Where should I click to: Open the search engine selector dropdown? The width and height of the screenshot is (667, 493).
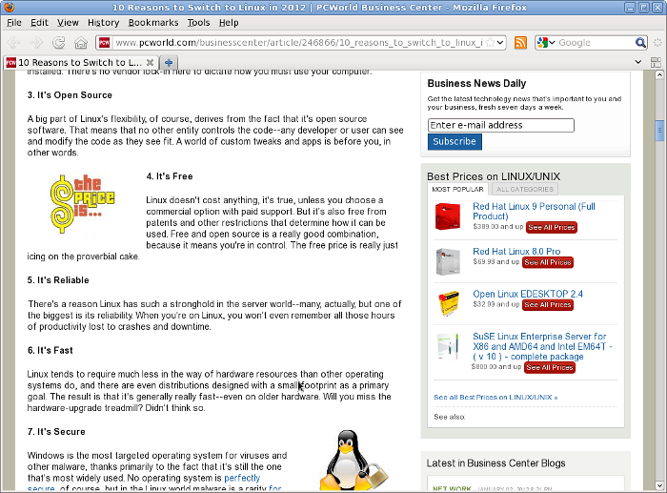(x=552, y=43)
